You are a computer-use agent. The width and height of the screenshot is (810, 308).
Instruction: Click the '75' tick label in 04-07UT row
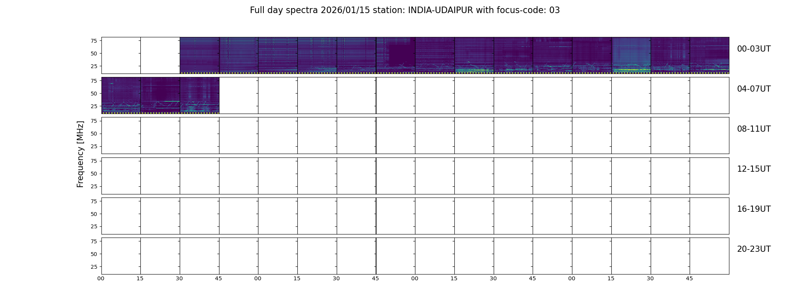pyautogui.click(x=94, y=81)
